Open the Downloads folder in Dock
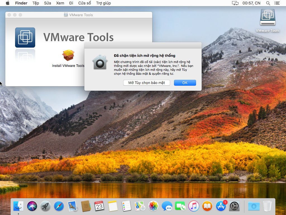Image resolution: width=286 pixels, height=215 pixels. [254, 206]
